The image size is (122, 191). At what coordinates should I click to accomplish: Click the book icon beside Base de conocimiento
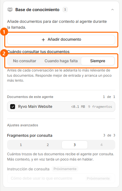pyautogui.click(x=10, y=10)
